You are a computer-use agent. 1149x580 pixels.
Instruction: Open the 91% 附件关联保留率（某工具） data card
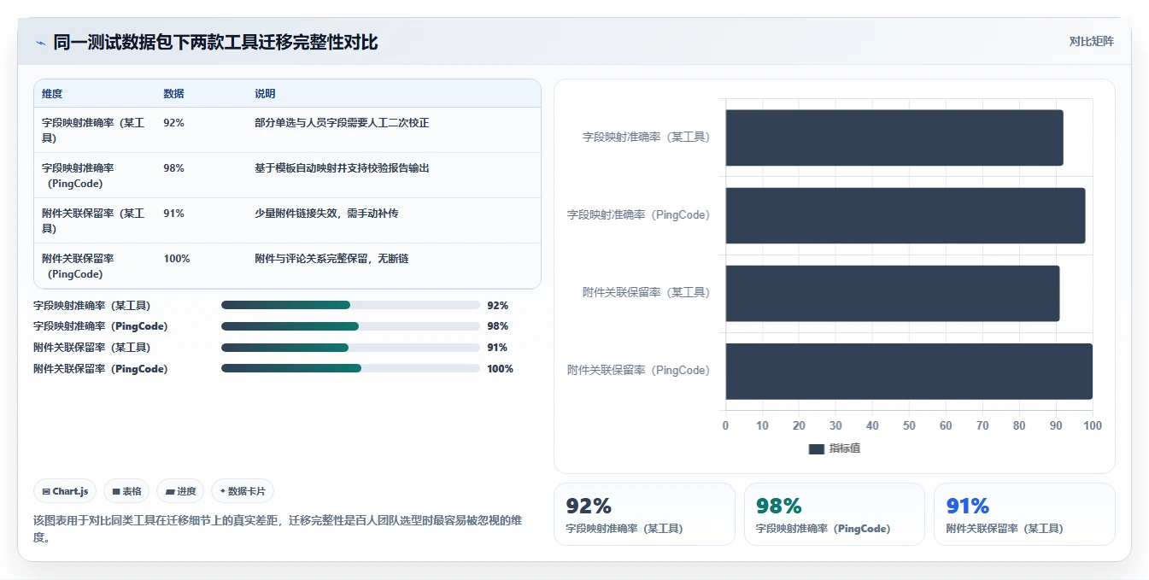(x=1024, y=514)
